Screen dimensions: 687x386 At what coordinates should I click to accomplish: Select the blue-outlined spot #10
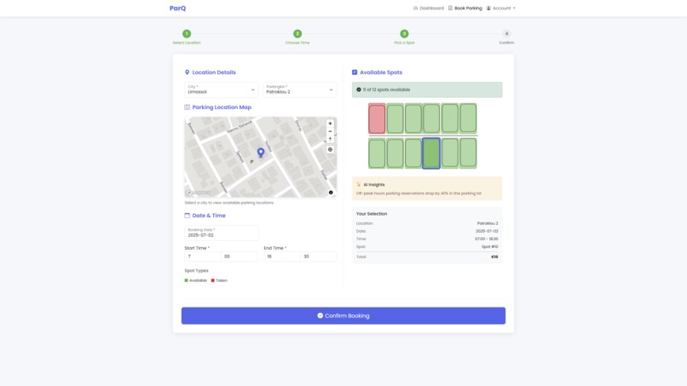[431, 153]
